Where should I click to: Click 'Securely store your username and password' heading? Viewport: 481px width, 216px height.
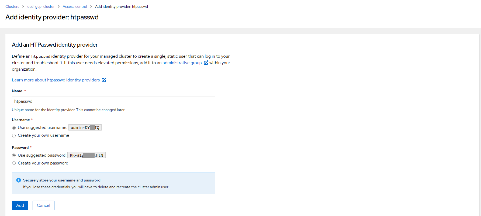[x=62, y=180]
